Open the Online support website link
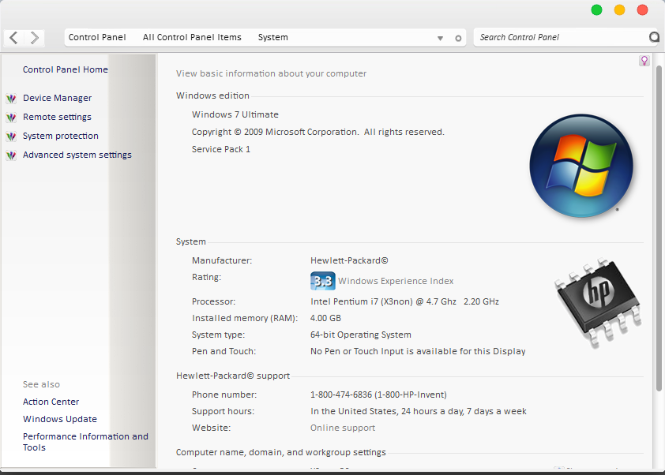 pos(343,428)
